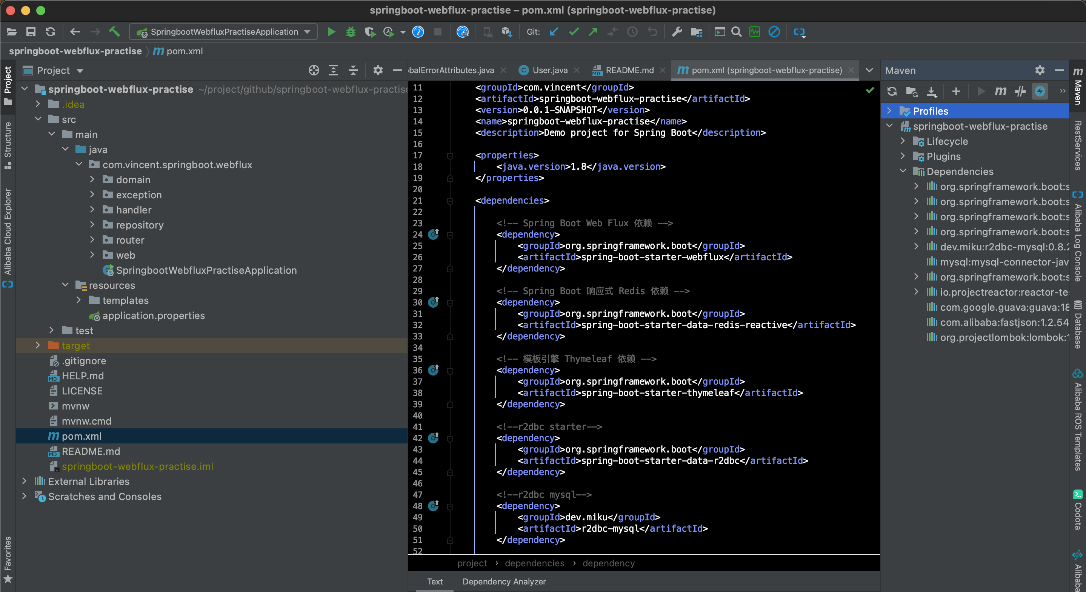Expand Maven Lifecycle node
The width and height of the screenshot is (1086, 592).
pos(903,141)
